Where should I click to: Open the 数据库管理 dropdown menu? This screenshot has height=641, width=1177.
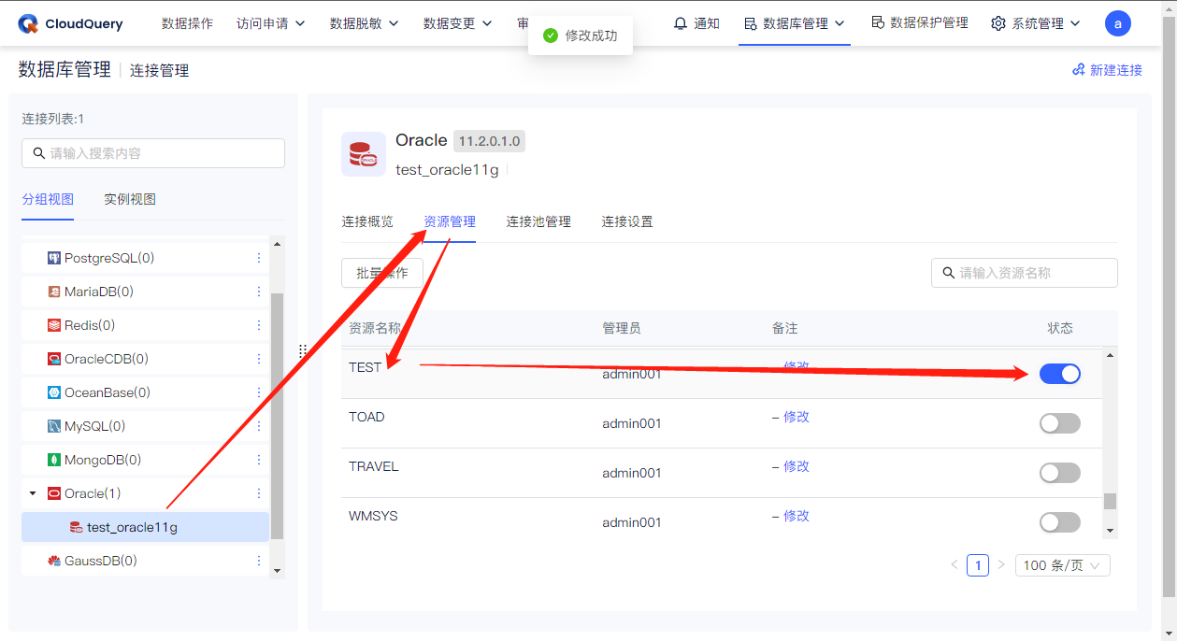click(x=795, y=23)
